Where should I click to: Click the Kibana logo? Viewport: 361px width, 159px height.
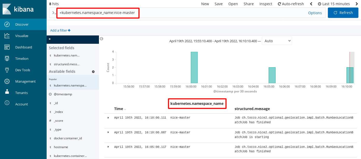[x=18, y=9]
